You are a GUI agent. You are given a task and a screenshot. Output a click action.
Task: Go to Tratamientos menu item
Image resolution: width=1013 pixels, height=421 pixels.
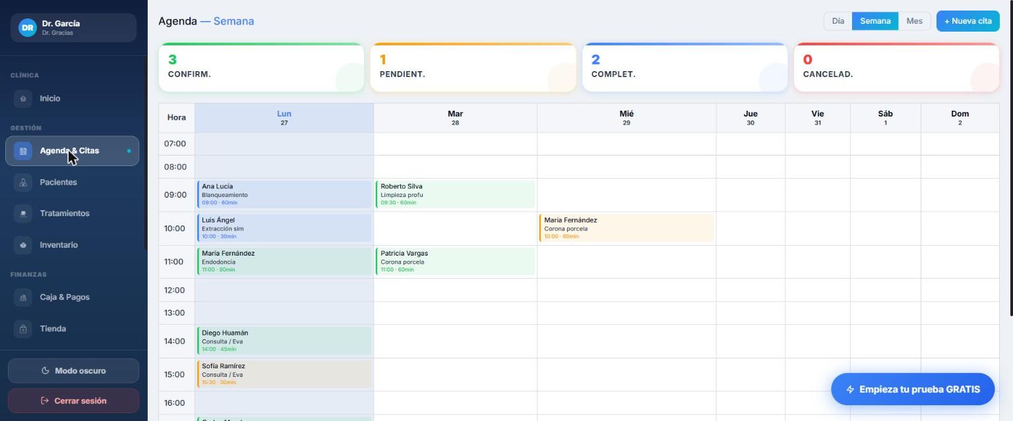coord(73,213)
